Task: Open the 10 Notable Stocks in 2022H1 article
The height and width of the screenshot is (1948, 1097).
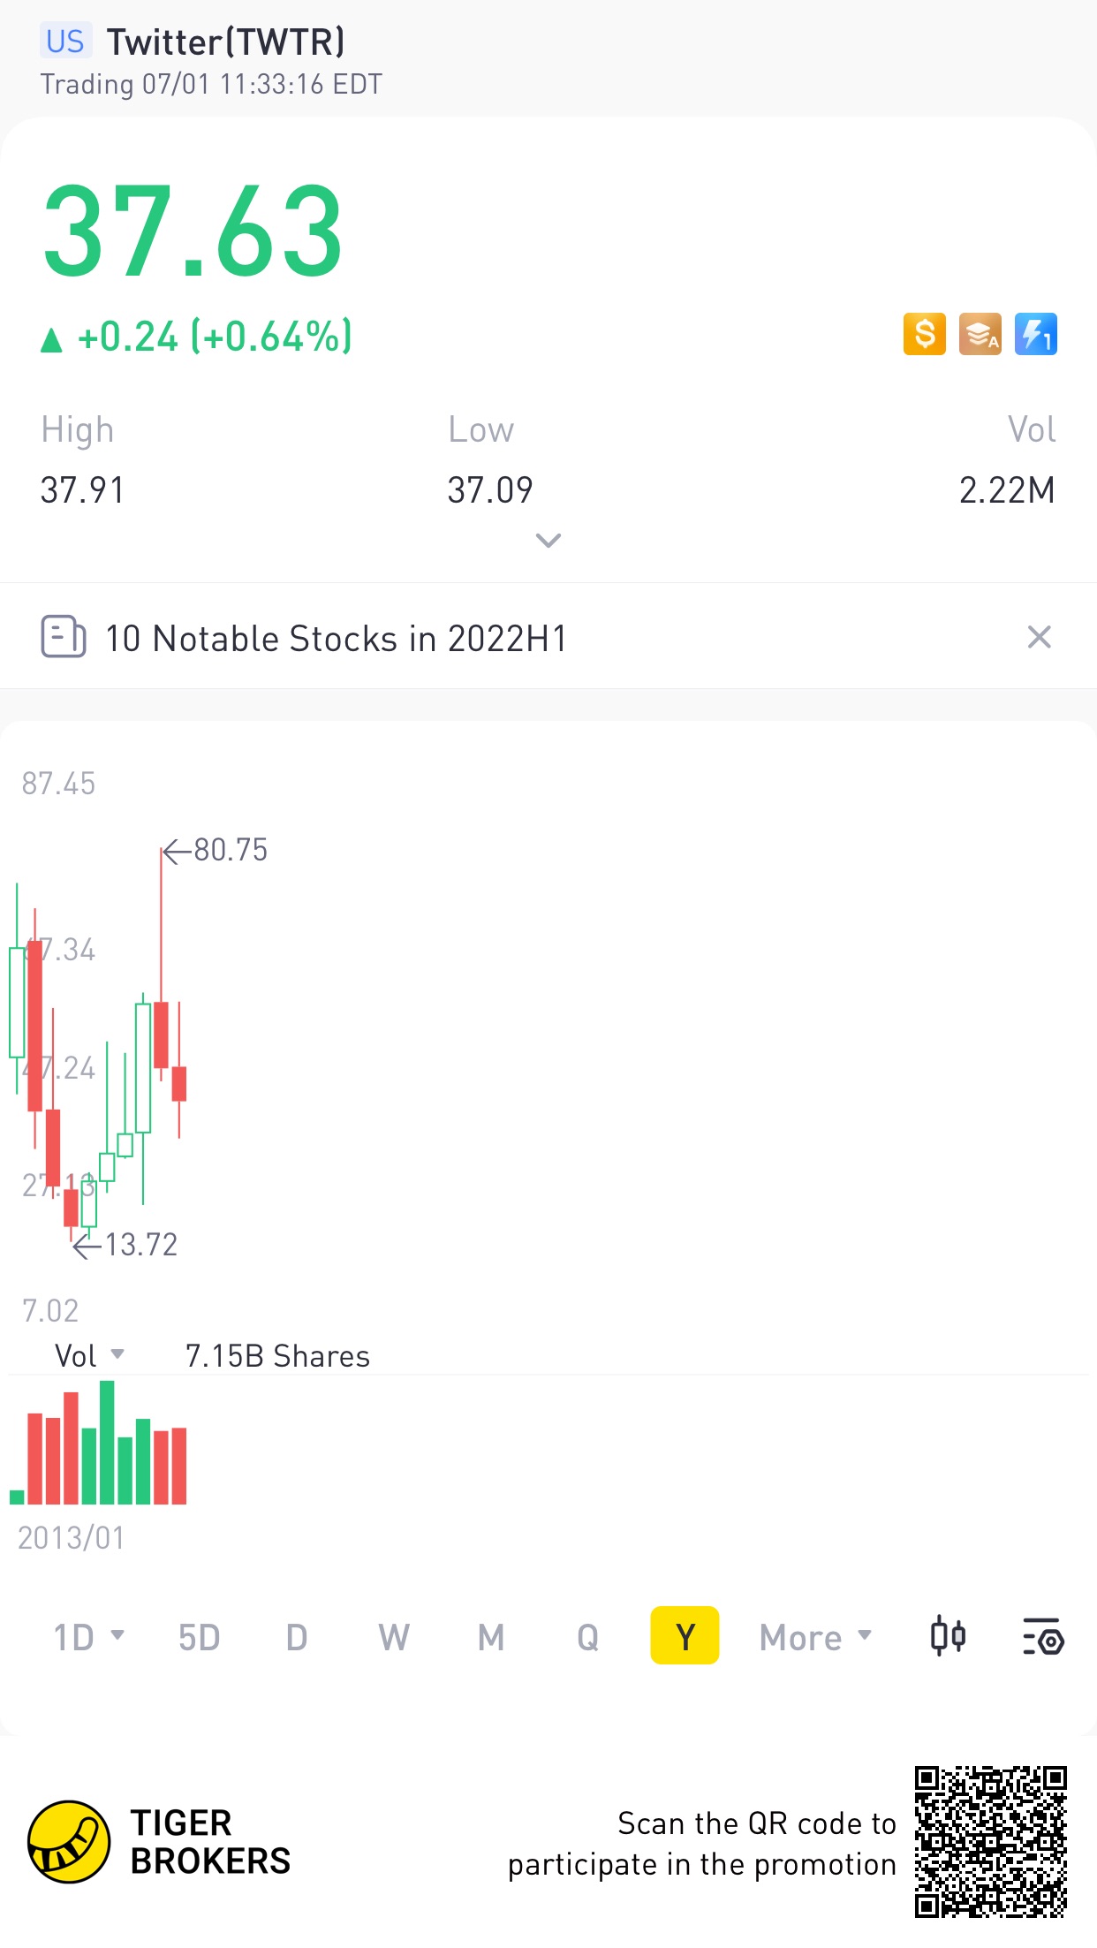Action: tap(336, 639)
